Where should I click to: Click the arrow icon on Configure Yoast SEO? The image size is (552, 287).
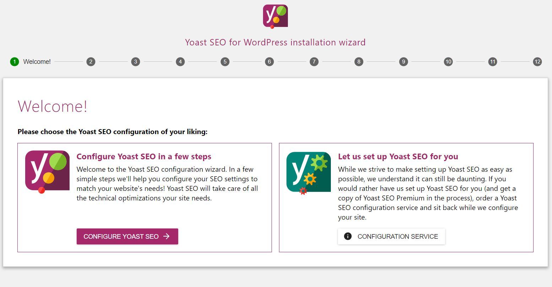(x=166, y=236)
